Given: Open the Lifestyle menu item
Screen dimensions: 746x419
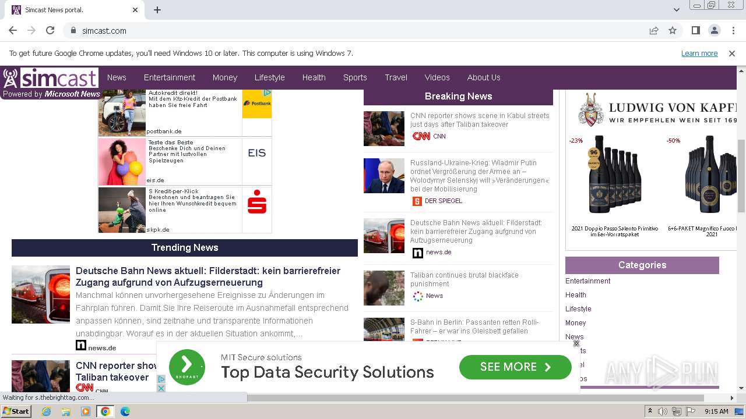Looking at the screenshot, I should pos(270,77).
